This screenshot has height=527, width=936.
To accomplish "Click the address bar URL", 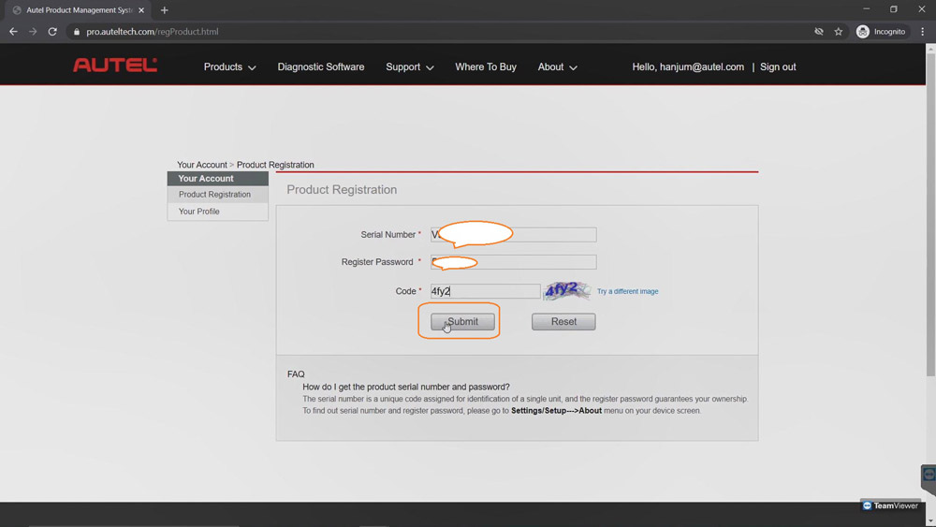I will [x=153, y=32].
